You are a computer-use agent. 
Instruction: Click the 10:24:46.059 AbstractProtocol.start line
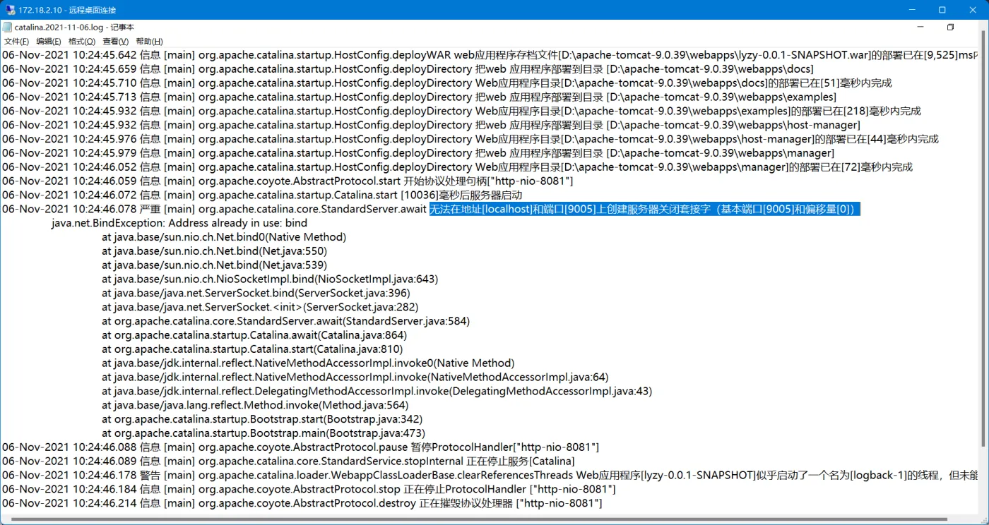click(x=288, y=181)
